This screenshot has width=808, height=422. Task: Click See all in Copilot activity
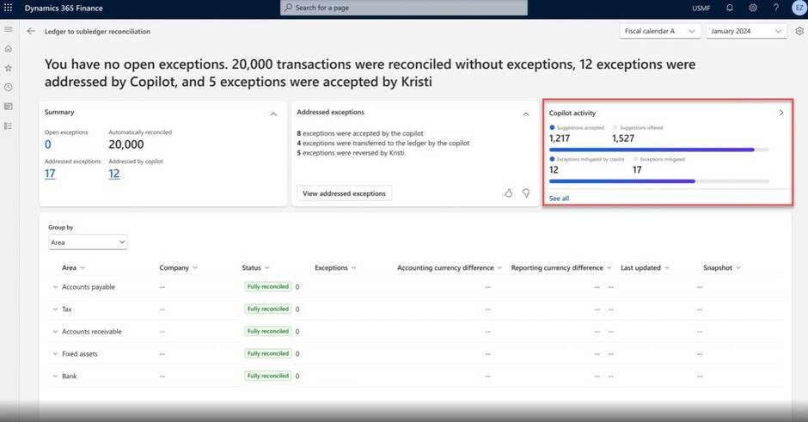tap(559, 199)
